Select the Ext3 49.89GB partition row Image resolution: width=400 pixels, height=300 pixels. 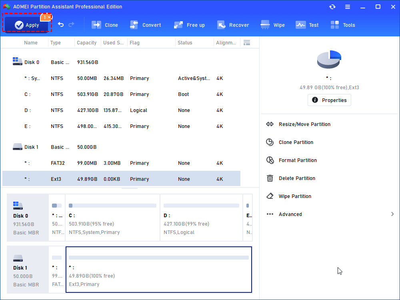(122, 178)
